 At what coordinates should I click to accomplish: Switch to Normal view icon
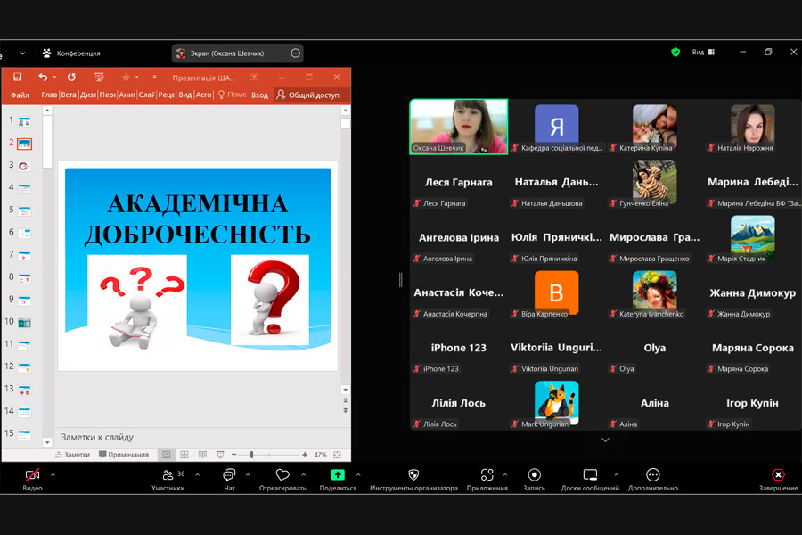click(167, 455)
